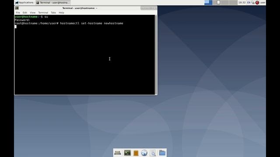Open the Help menu in Terminal
The height and width of the screenshot is (157, 280).
point(61,13)
